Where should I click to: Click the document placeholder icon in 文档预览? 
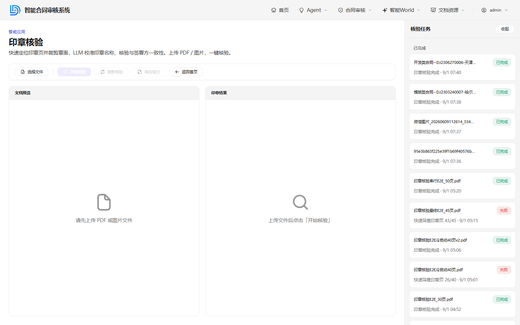point(104,202)
